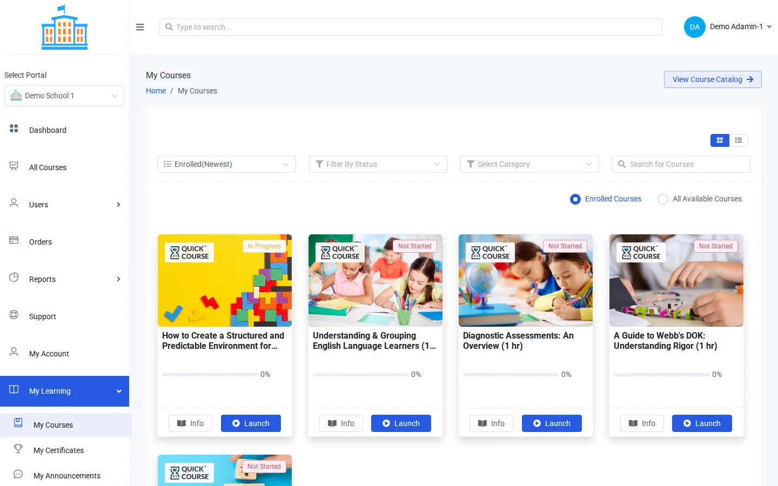Click the Support lifebuoy icon
The height and width of the screenshot is (486, 778).
point(14,315)
